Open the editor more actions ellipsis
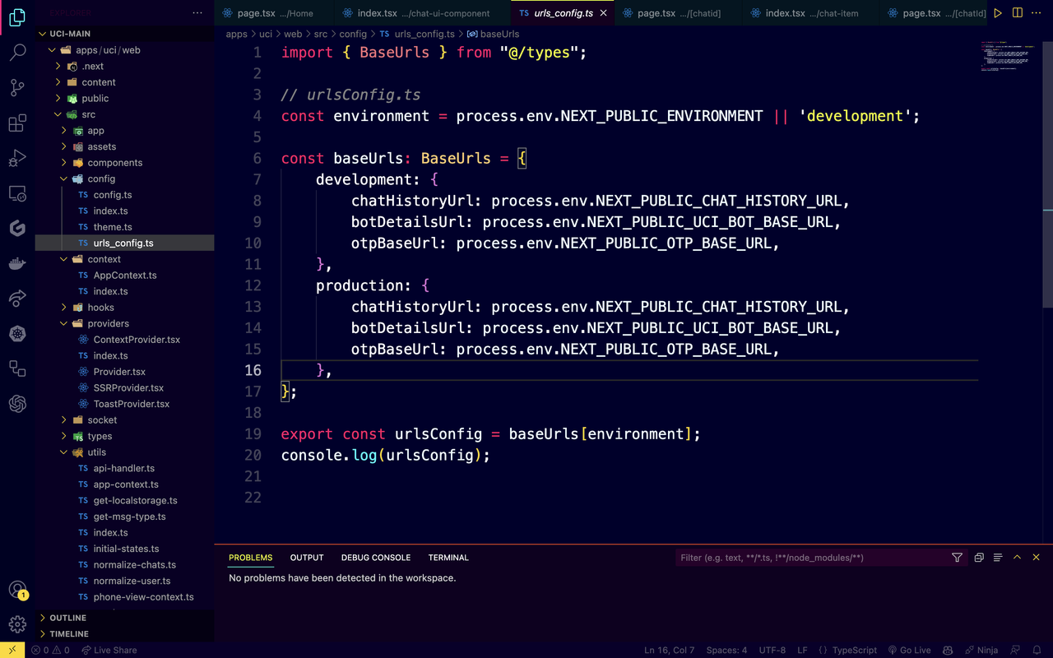Screen dimensions: 1053x658 click(1037, 13)
